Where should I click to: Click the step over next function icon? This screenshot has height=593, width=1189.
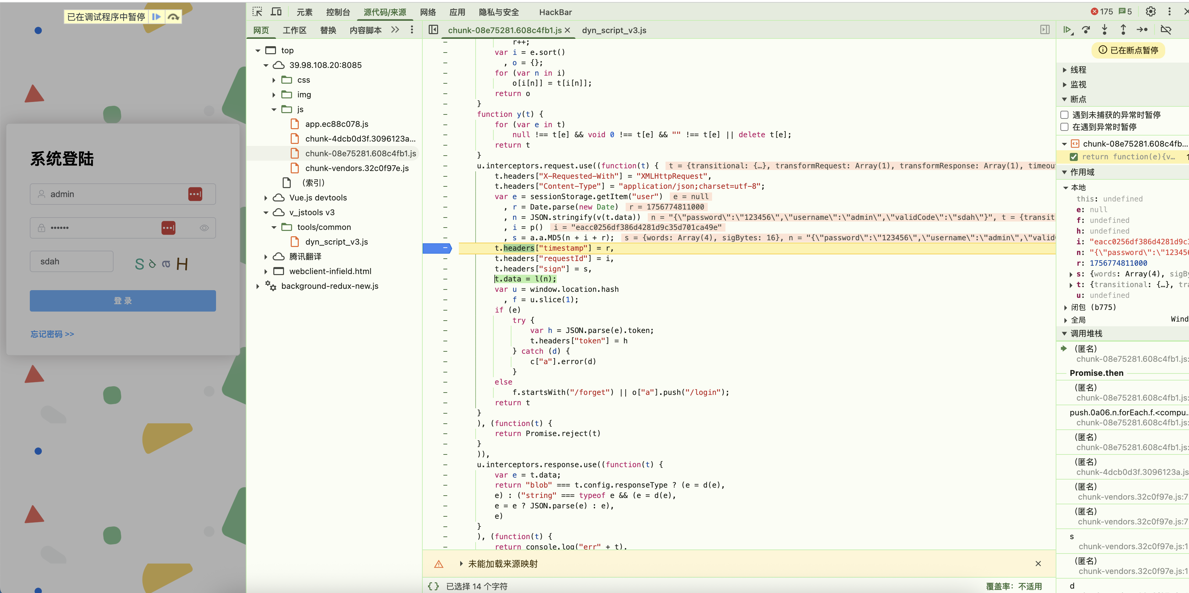click(1086, 30)
